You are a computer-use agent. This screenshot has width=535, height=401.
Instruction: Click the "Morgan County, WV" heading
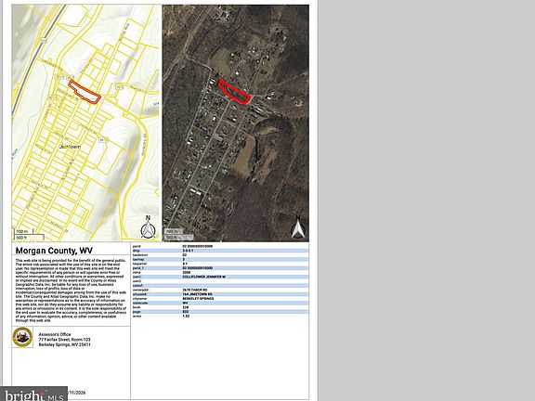[54, 251]
